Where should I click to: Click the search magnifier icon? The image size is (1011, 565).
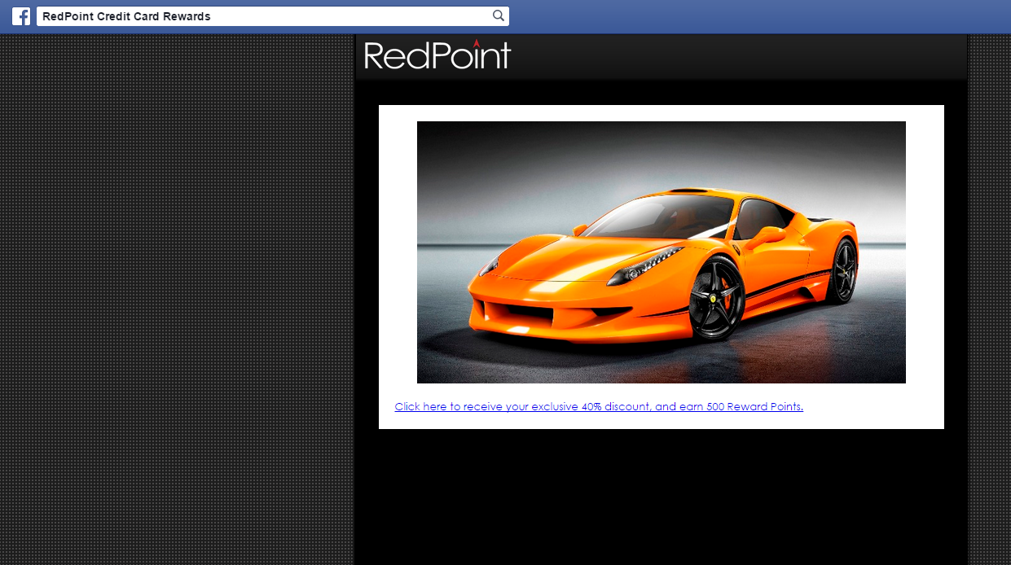pyautogui.click(x=499, y=16)
